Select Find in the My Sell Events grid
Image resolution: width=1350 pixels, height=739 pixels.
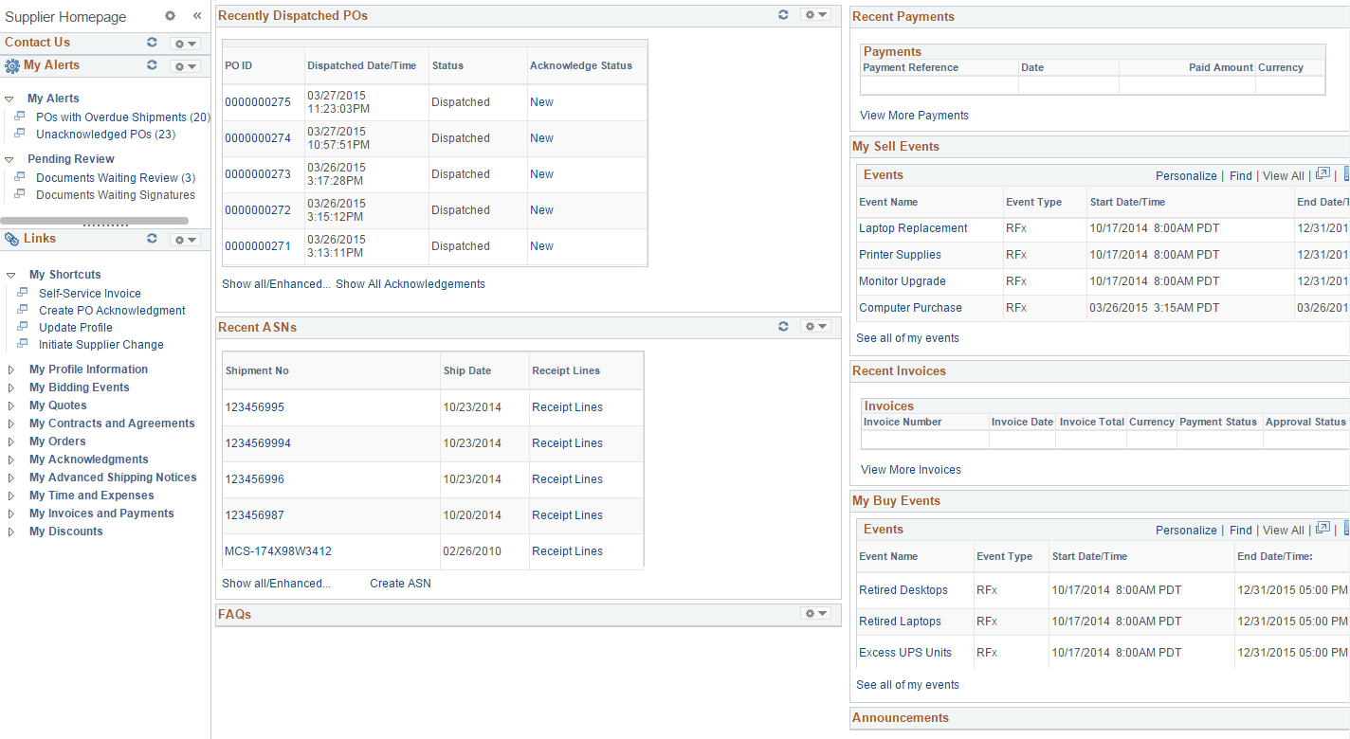pos(1240,175)
